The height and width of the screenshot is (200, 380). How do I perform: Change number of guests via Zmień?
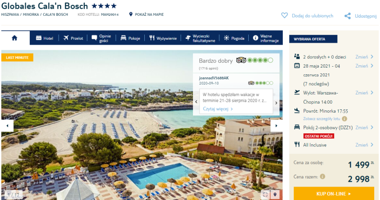(x=364, y=57)
